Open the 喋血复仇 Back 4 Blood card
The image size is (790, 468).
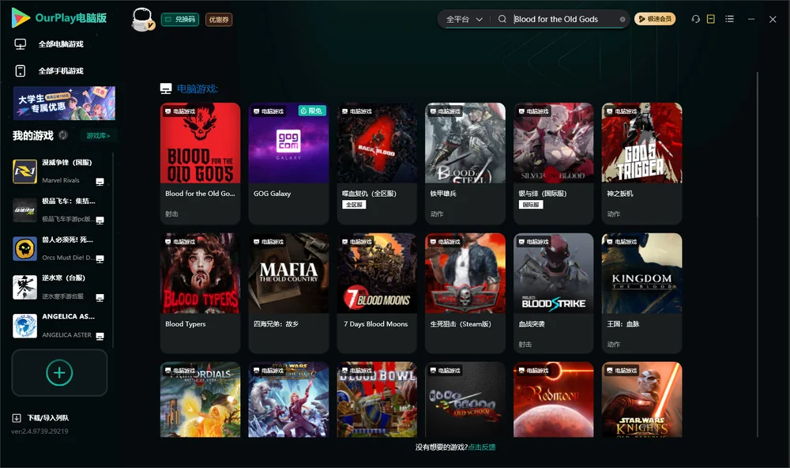click(377, 164)
